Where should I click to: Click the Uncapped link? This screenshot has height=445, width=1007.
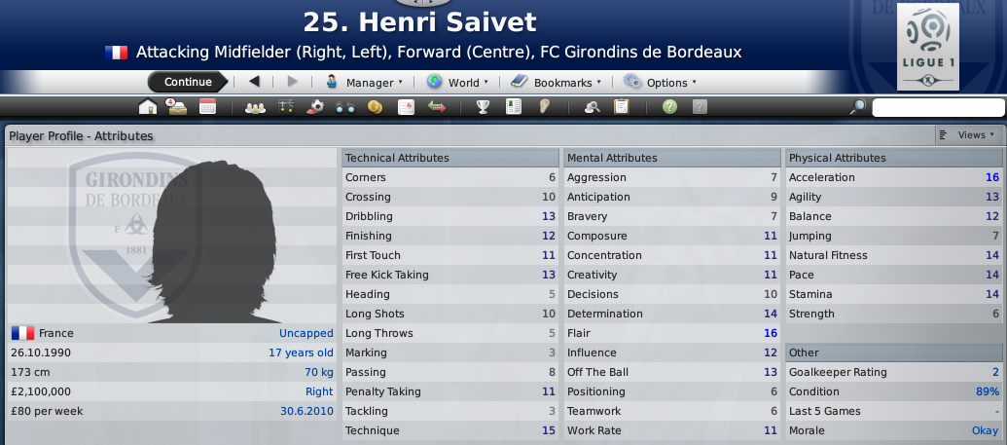click(306, 333)
